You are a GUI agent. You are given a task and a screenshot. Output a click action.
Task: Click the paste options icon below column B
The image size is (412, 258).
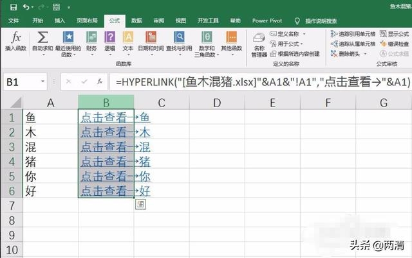point(140,204)
